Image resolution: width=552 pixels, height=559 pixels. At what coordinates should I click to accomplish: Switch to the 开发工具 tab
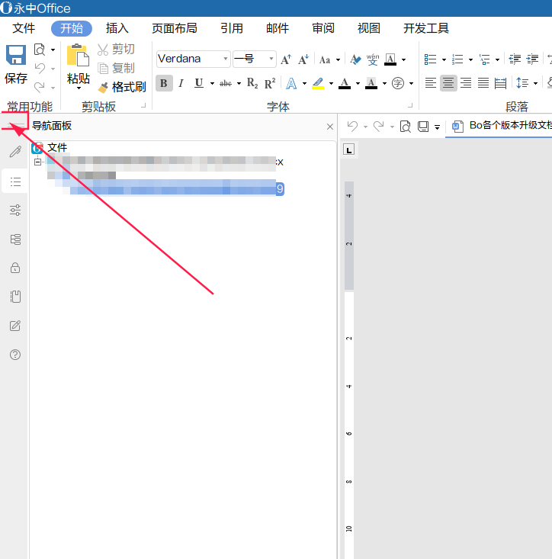click(426, 28)
